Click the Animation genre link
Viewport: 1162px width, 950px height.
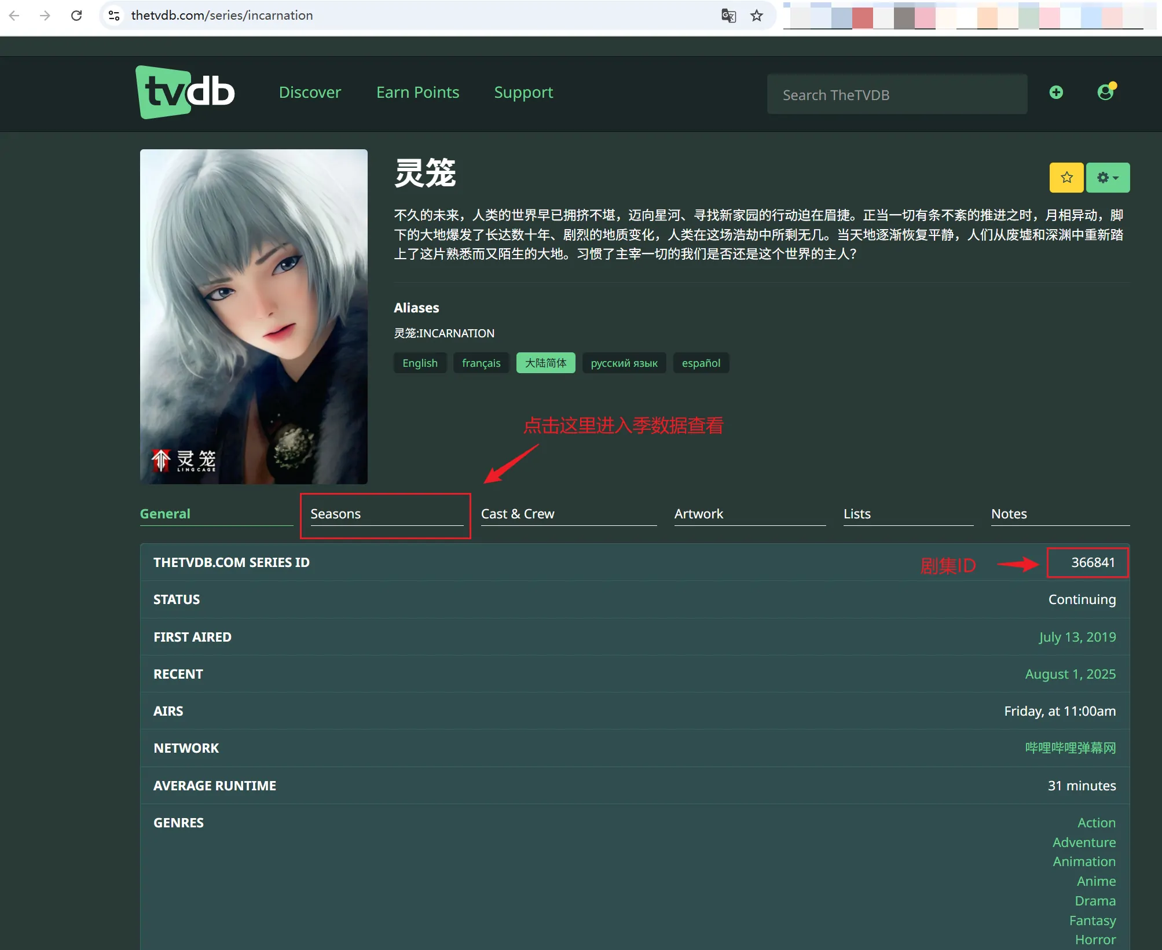click(x=1084, y=861)
